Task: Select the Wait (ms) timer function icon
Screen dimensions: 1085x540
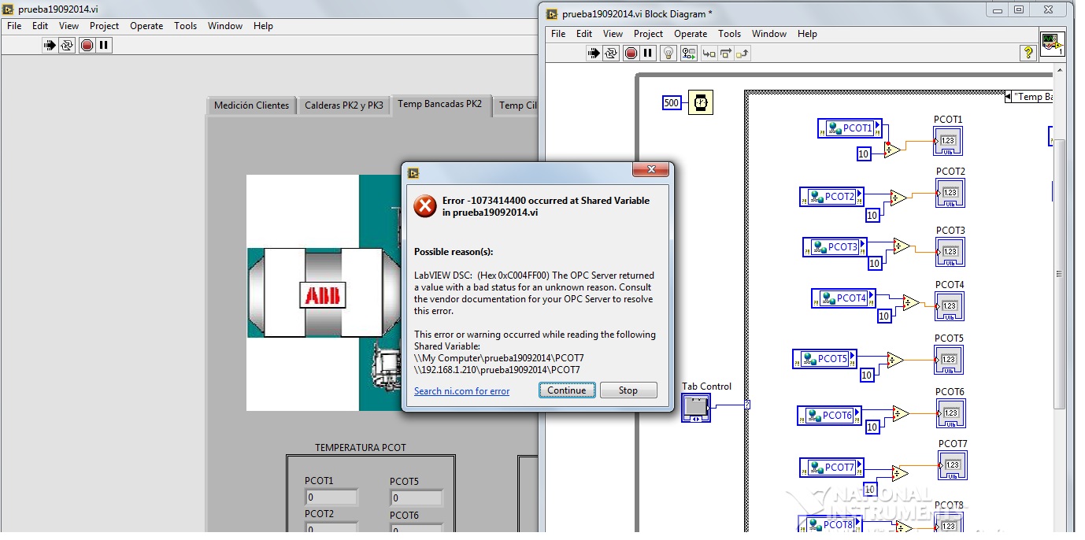Action: pos(701,102)
